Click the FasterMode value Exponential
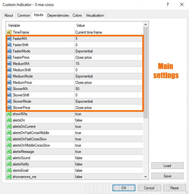 pos(84,51)
